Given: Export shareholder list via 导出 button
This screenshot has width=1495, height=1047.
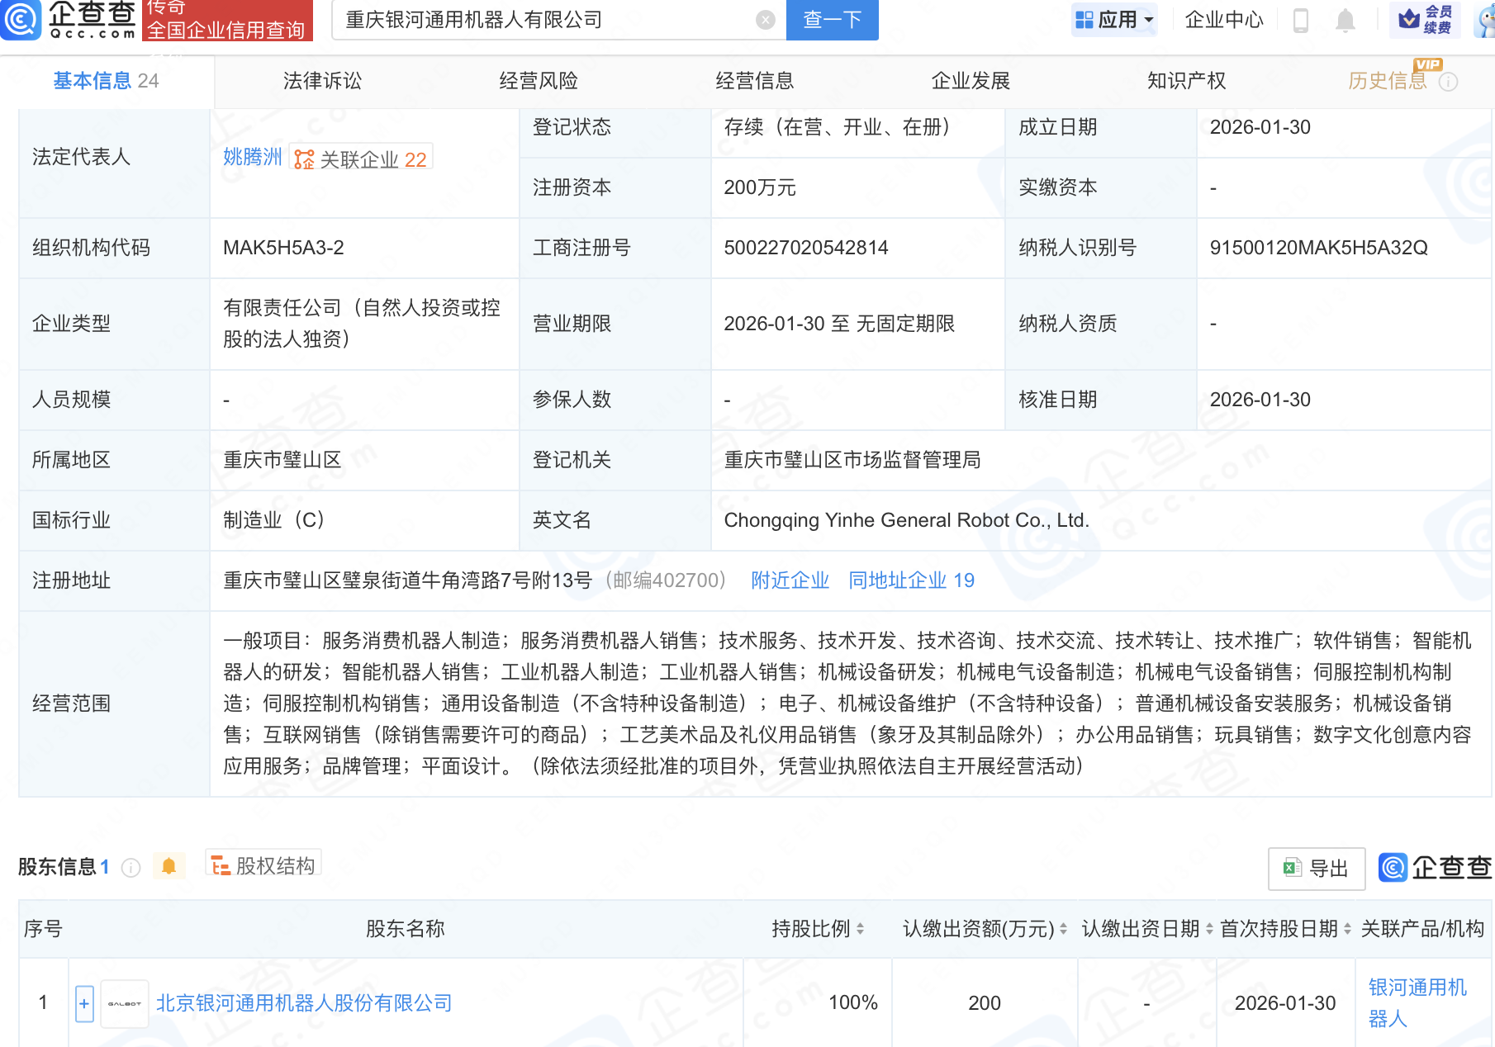Looking at the screenshot, I should pyautogui.click(x=1316, y=869).
